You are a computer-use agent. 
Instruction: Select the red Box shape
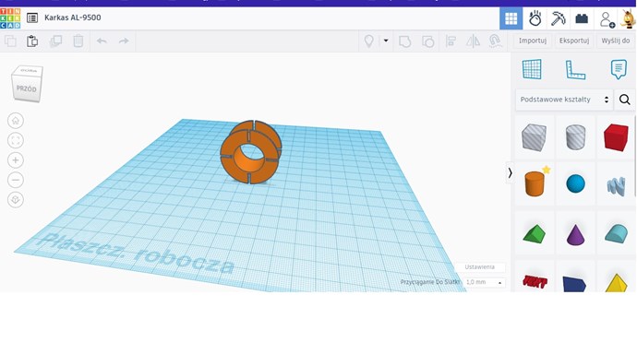point(616,137)
